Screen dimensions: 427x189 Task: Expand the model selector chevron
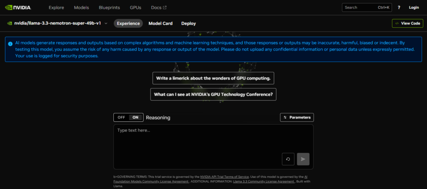106,24
